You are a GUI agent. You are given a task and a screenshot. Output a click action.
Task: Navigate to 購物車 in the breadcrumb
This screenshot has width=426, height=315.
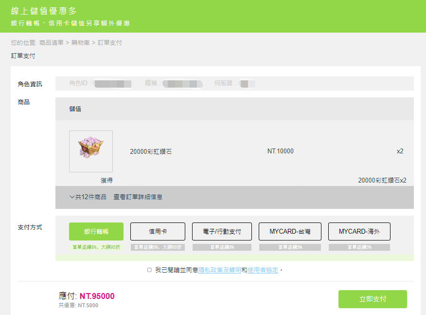coord(80,43)
